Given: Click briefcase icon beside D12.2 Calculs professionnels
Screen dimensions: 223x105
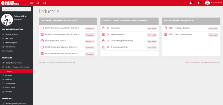Looking at the screenshot, I should click(x=165, y=34).
